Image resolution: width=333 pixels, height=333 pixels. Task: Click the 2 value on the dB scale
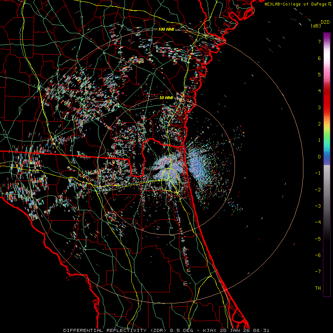[x=319, y=124]
